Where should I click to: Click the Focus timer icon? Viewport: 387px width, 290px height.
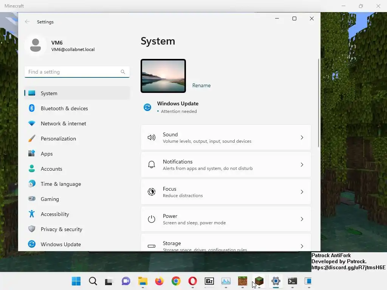152,192
